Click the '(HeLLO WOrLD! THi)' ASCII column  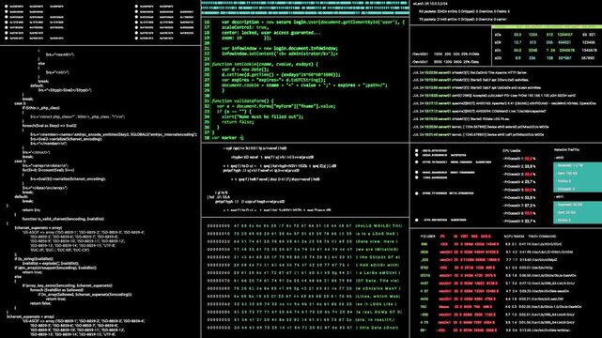[378, 226]
